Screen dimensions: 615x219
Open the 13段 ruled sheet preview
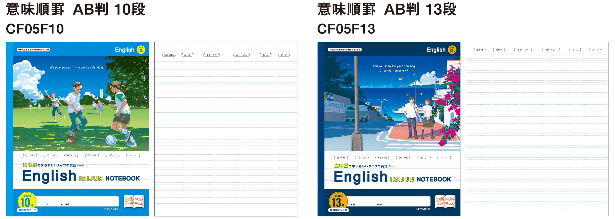click(537, 129)
